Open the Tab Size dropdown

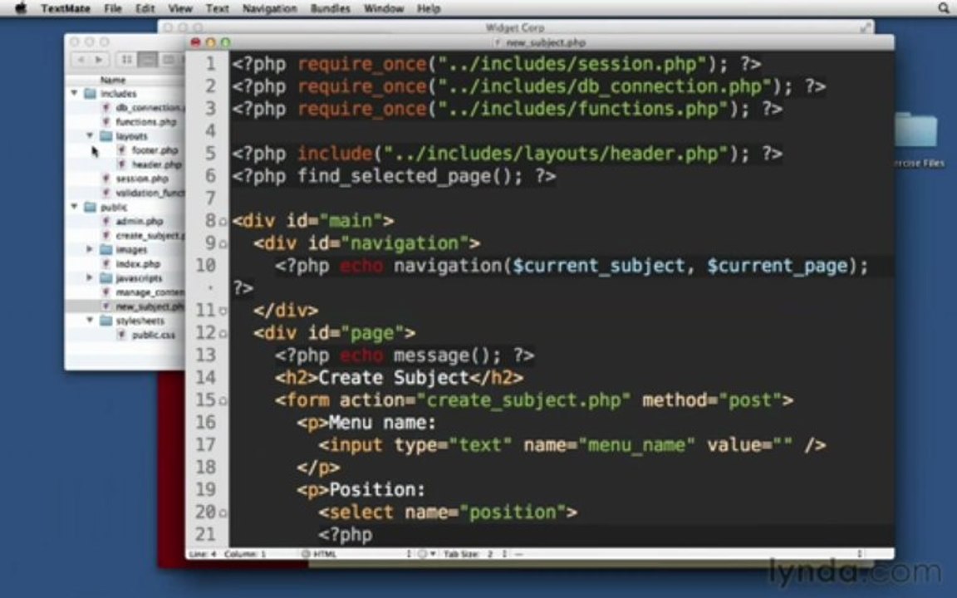(475, 554)
